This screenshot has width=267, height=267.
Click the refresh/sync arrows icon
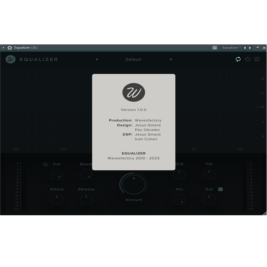click(x=238, y=59)
